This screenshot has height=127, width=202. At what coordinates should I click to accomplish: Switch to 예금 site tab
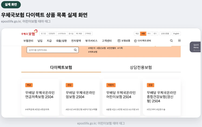tap(137, 34)
